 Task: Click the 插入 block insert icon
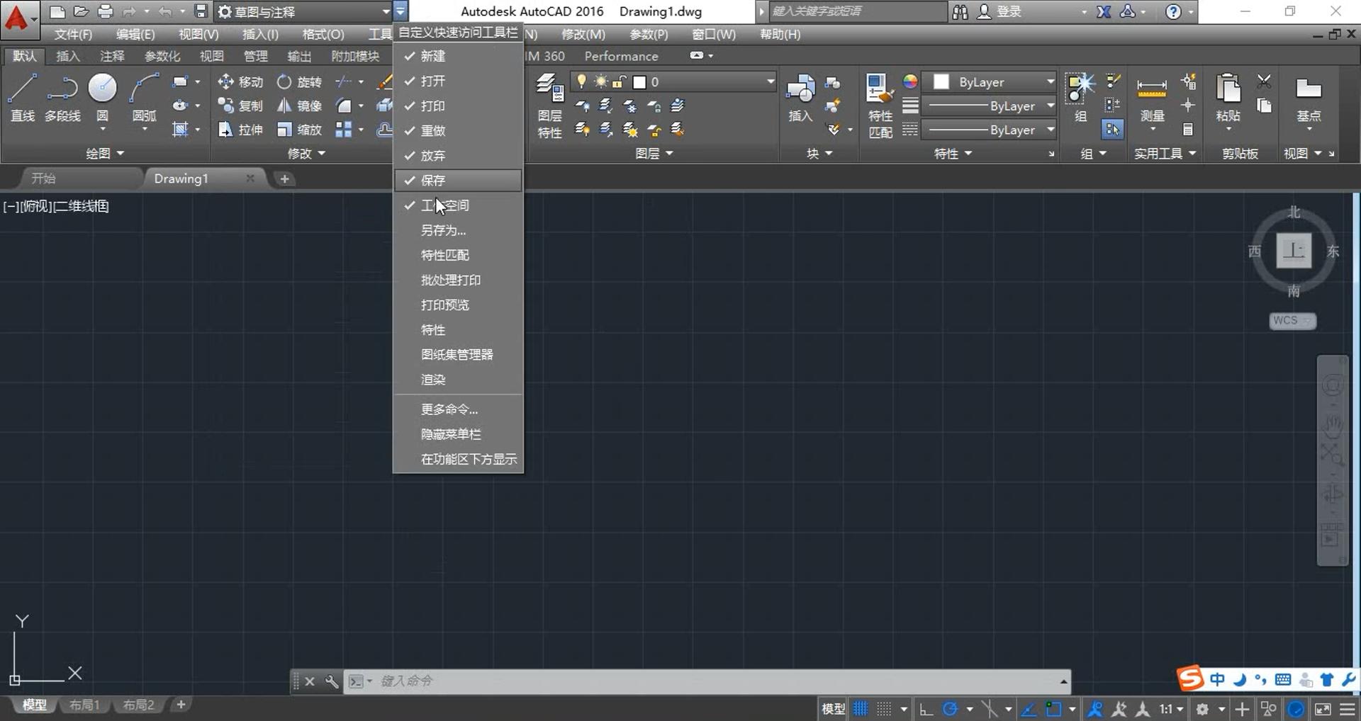pyautogui.click(x=800, y=97)
